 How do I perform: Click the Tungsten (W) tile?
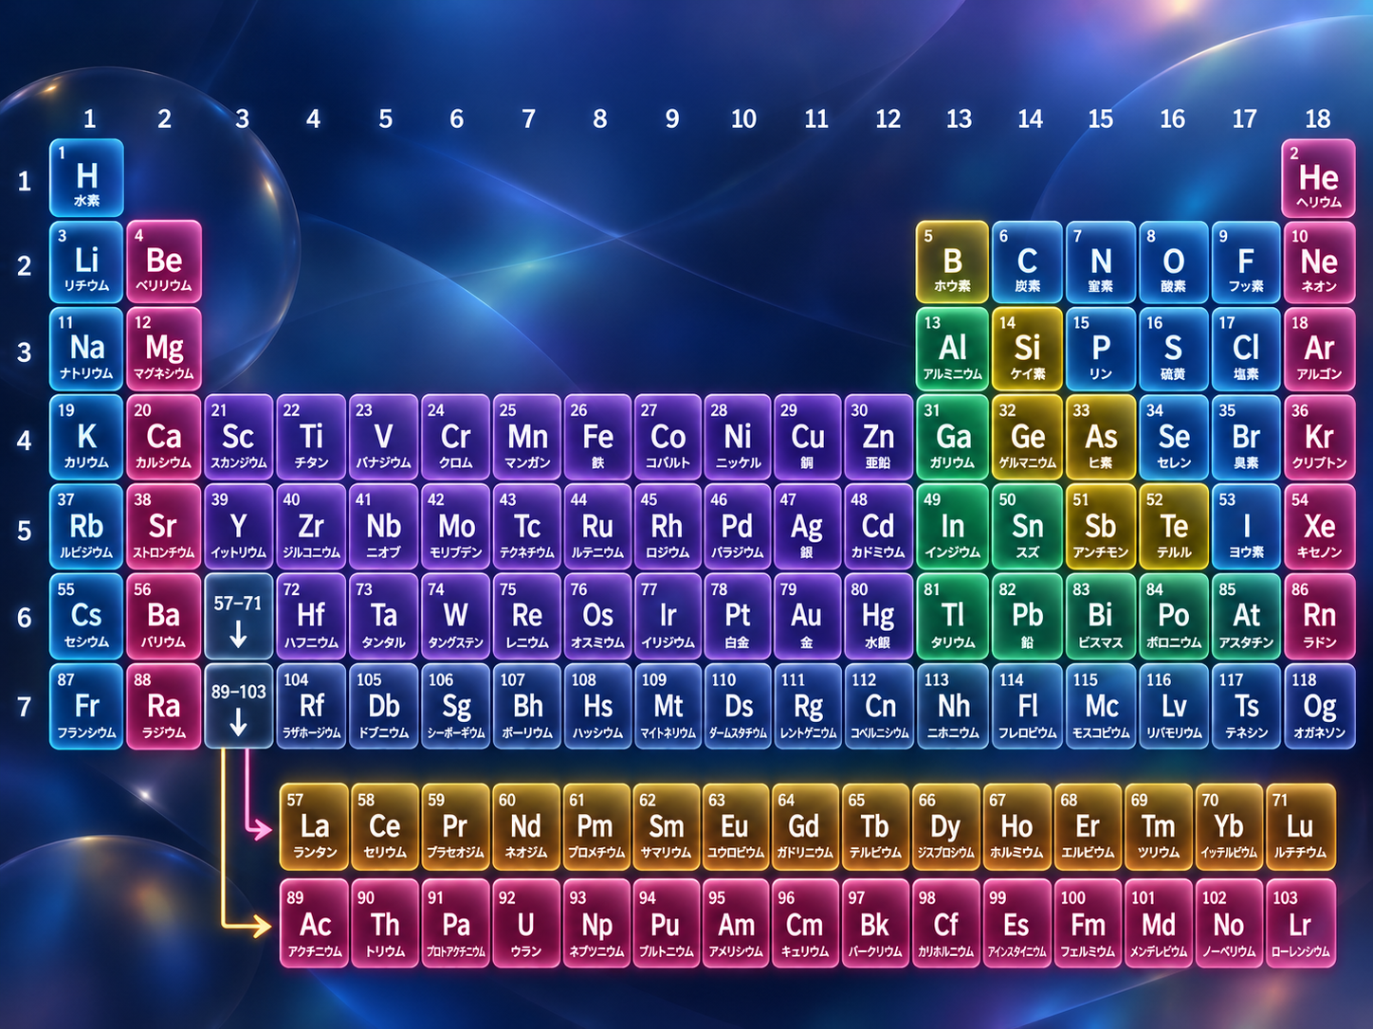pyautogui.click(x=455, y=616)
